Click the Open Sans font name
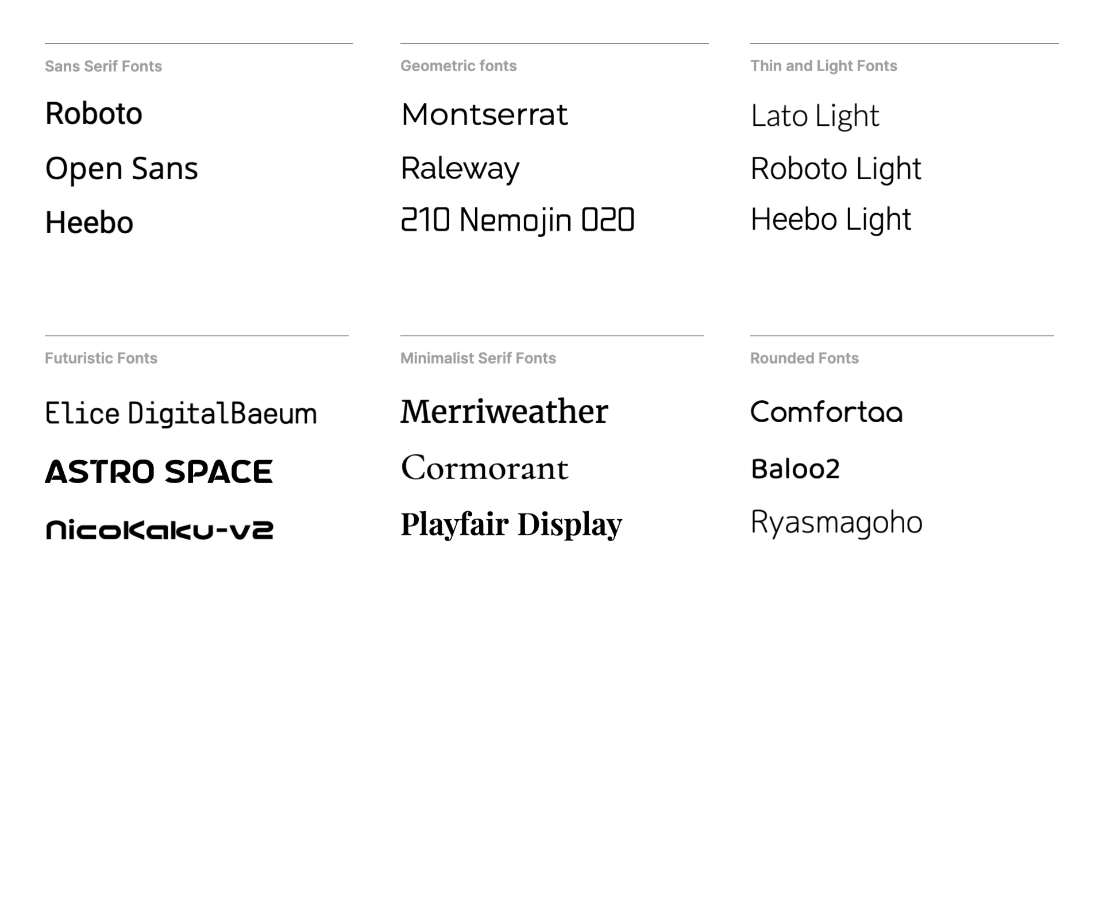This screenshot has width=1103, height=919. coord(122,169)
